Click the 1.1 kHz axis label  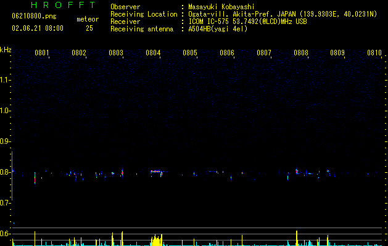point(6,80)
